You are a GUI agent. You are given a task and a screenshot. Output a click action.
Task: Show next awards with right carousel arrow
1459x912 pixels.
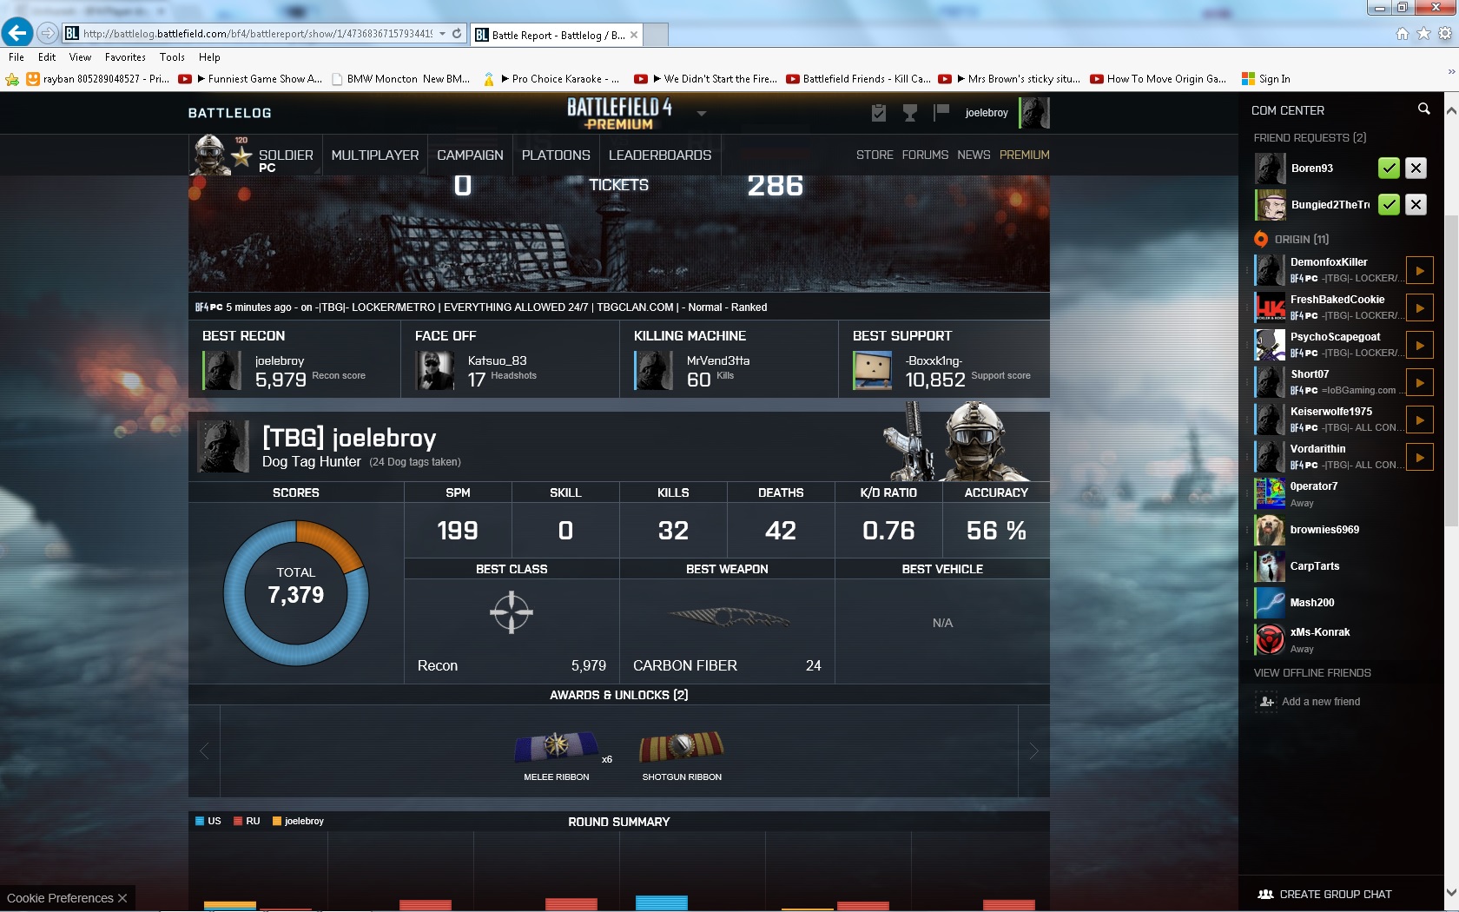click(1033, 751)
